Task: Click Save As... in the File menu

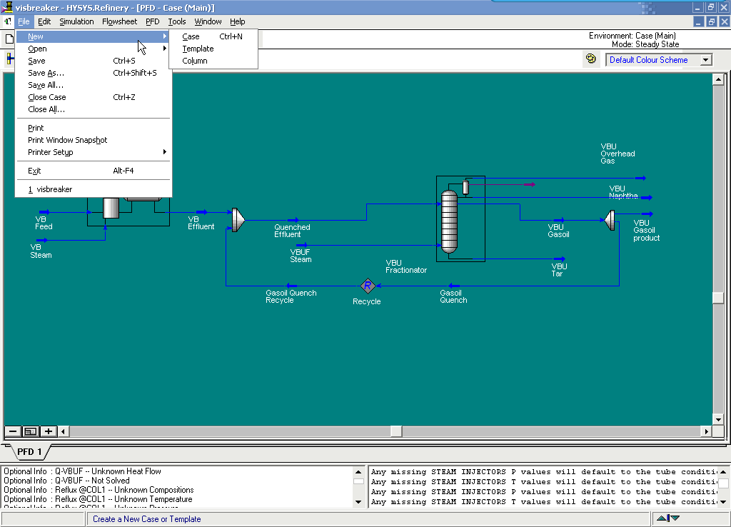Action: pos(94,73)
